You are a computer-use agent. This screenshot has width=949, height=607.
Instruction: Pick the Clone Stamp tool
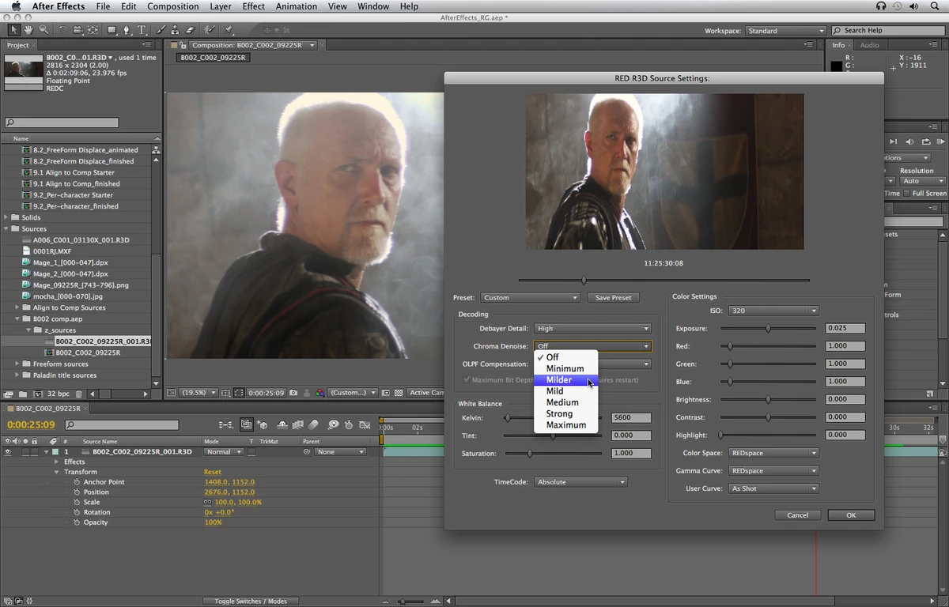tap(175, 30)
